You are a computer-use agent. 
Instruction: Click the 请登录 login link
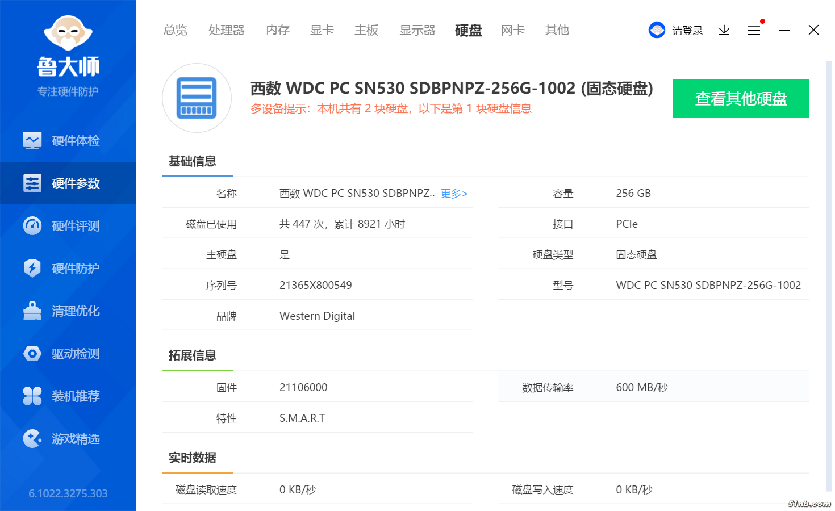click(687, 31)
